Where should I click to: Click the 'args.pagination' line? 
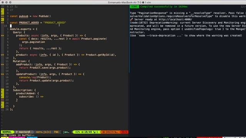[x=33, y=42]
